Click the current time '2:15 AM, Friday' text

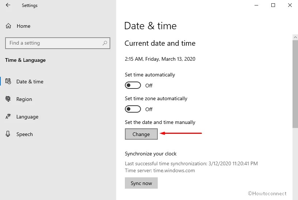[160, 59]
